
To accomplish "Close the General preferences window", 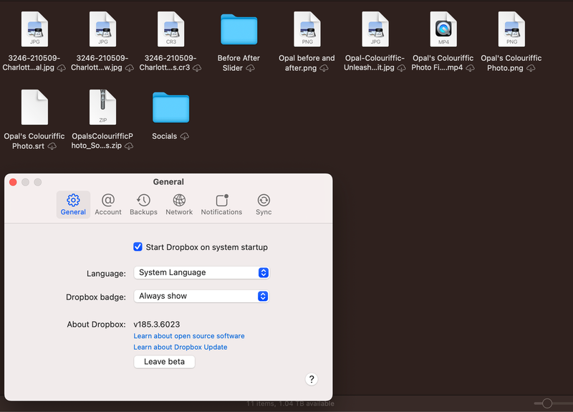I will (13, 182).
